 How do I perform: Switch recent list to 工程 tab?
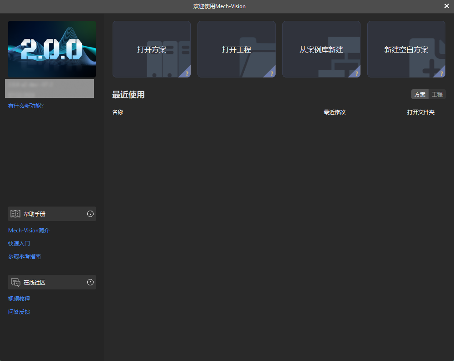coord(437,94)
